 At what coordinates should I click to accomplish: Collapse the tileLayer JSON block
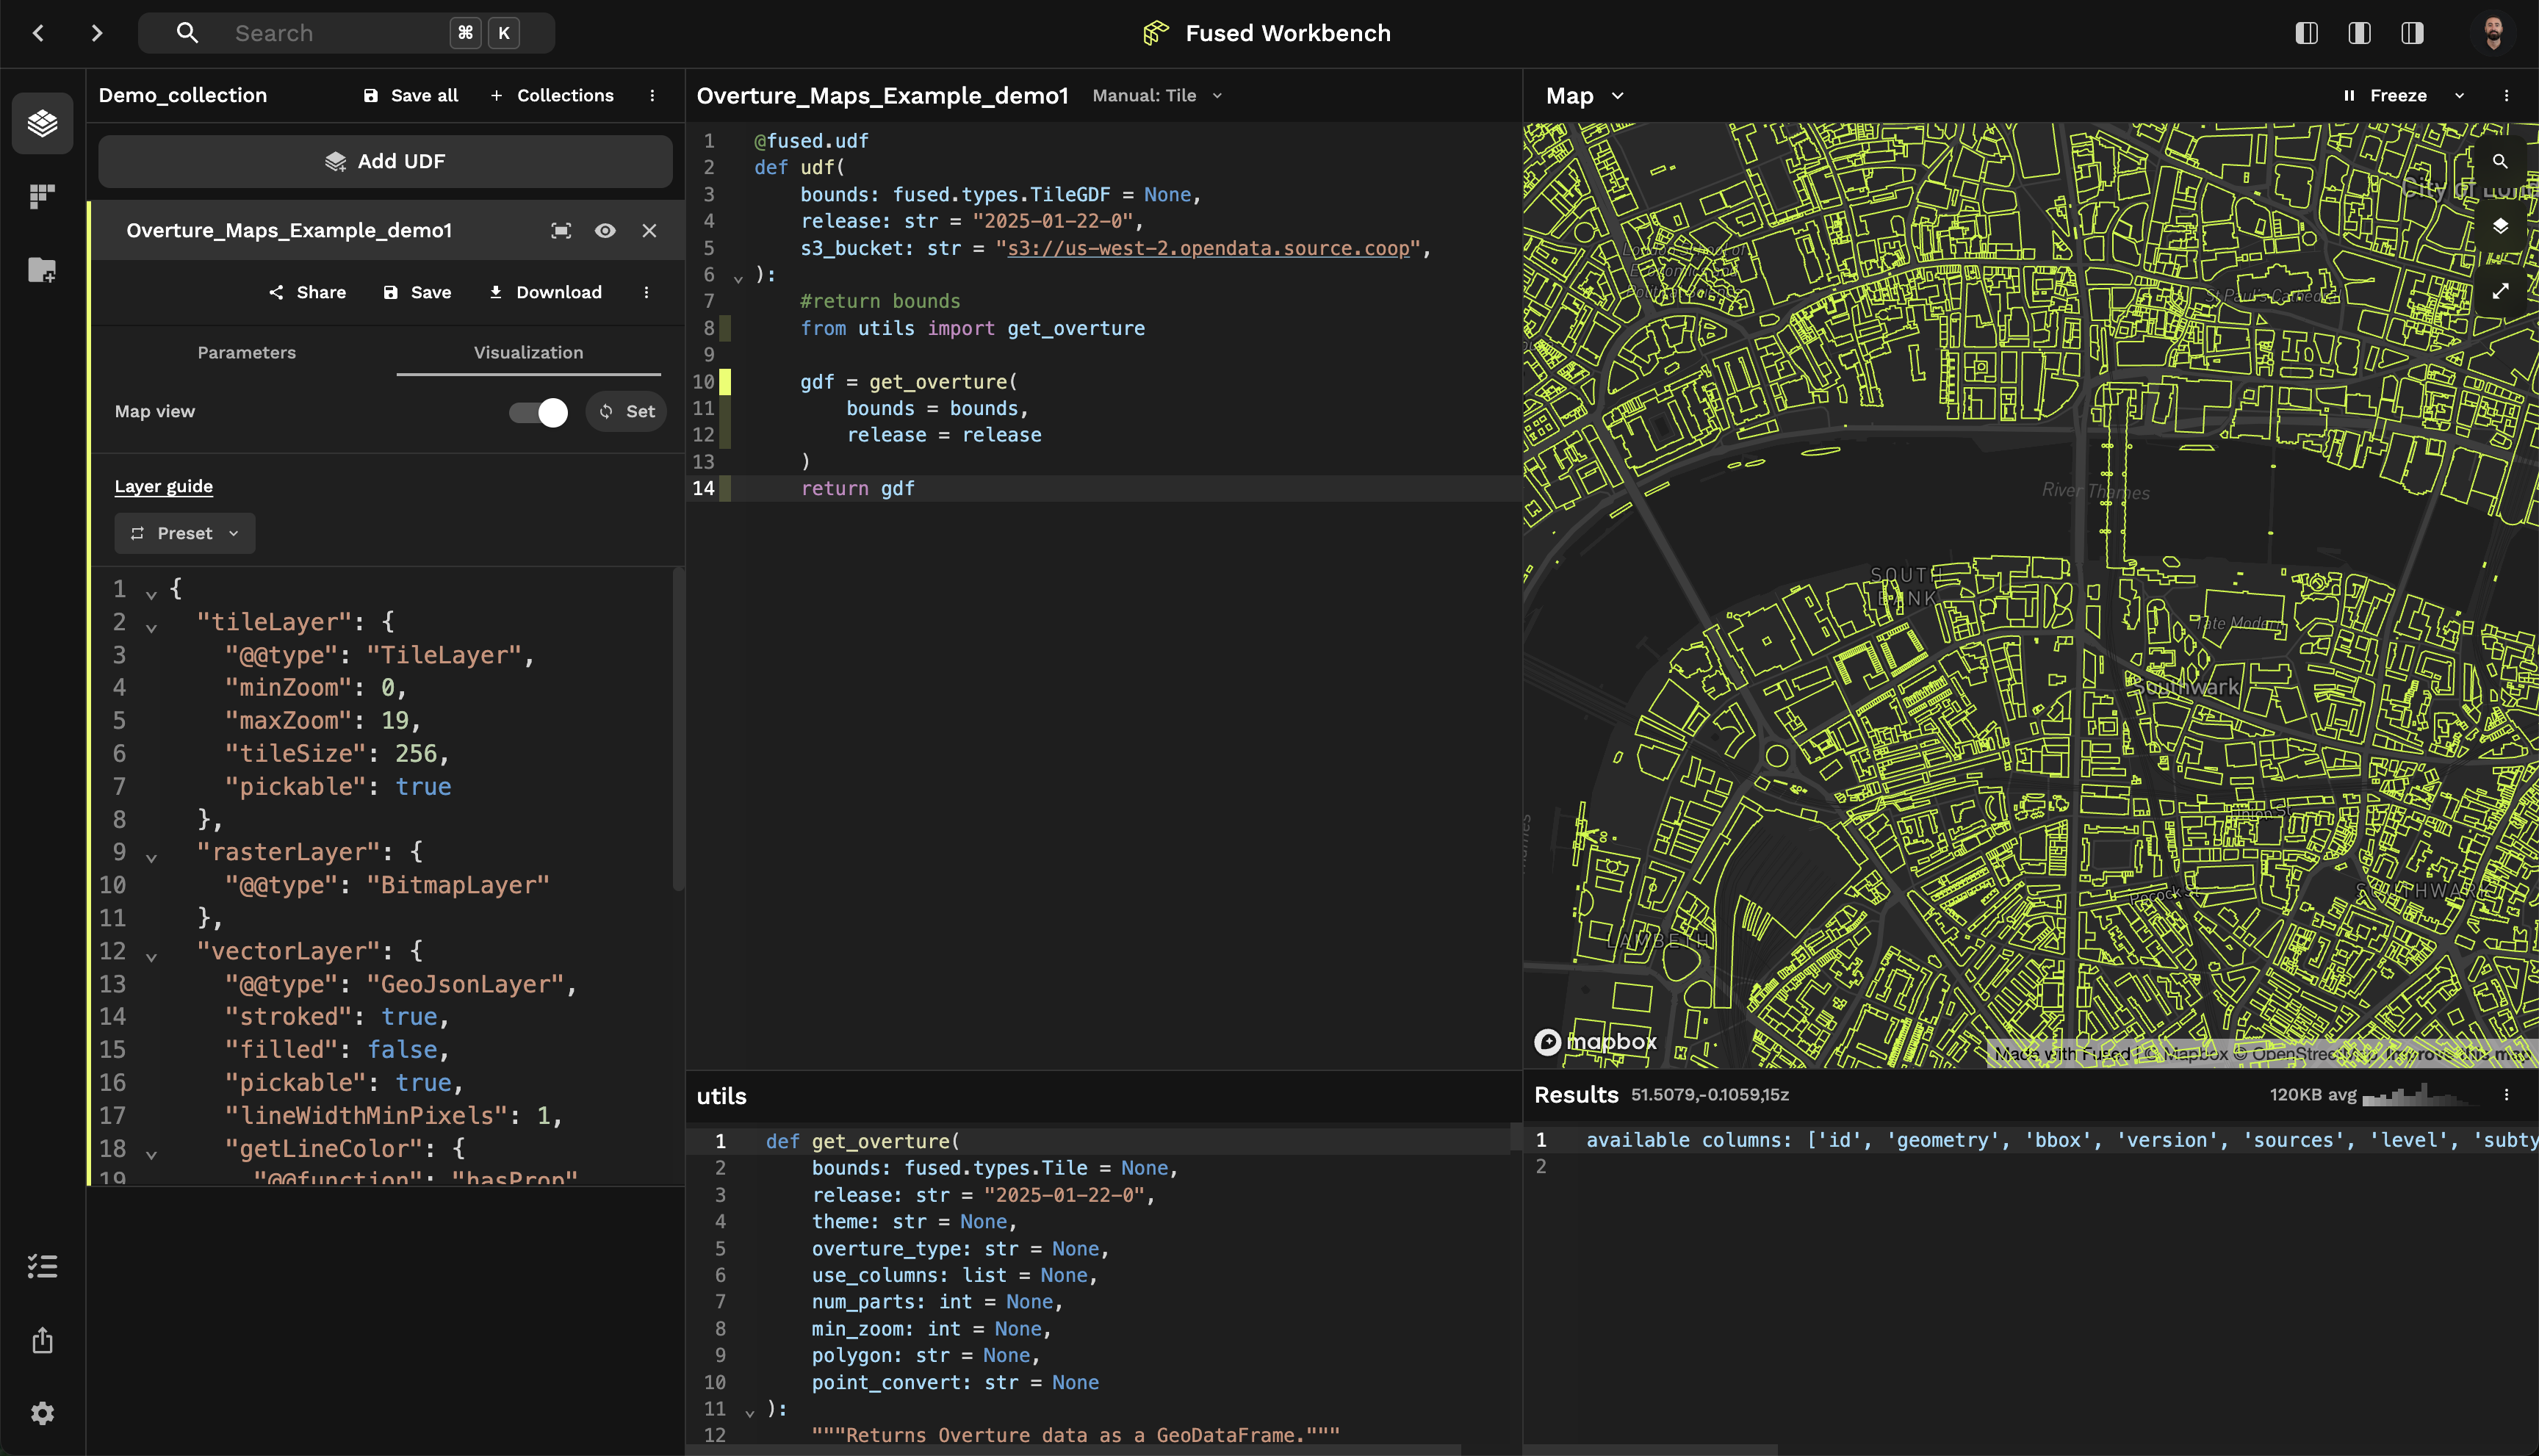(x=151, y=628)
